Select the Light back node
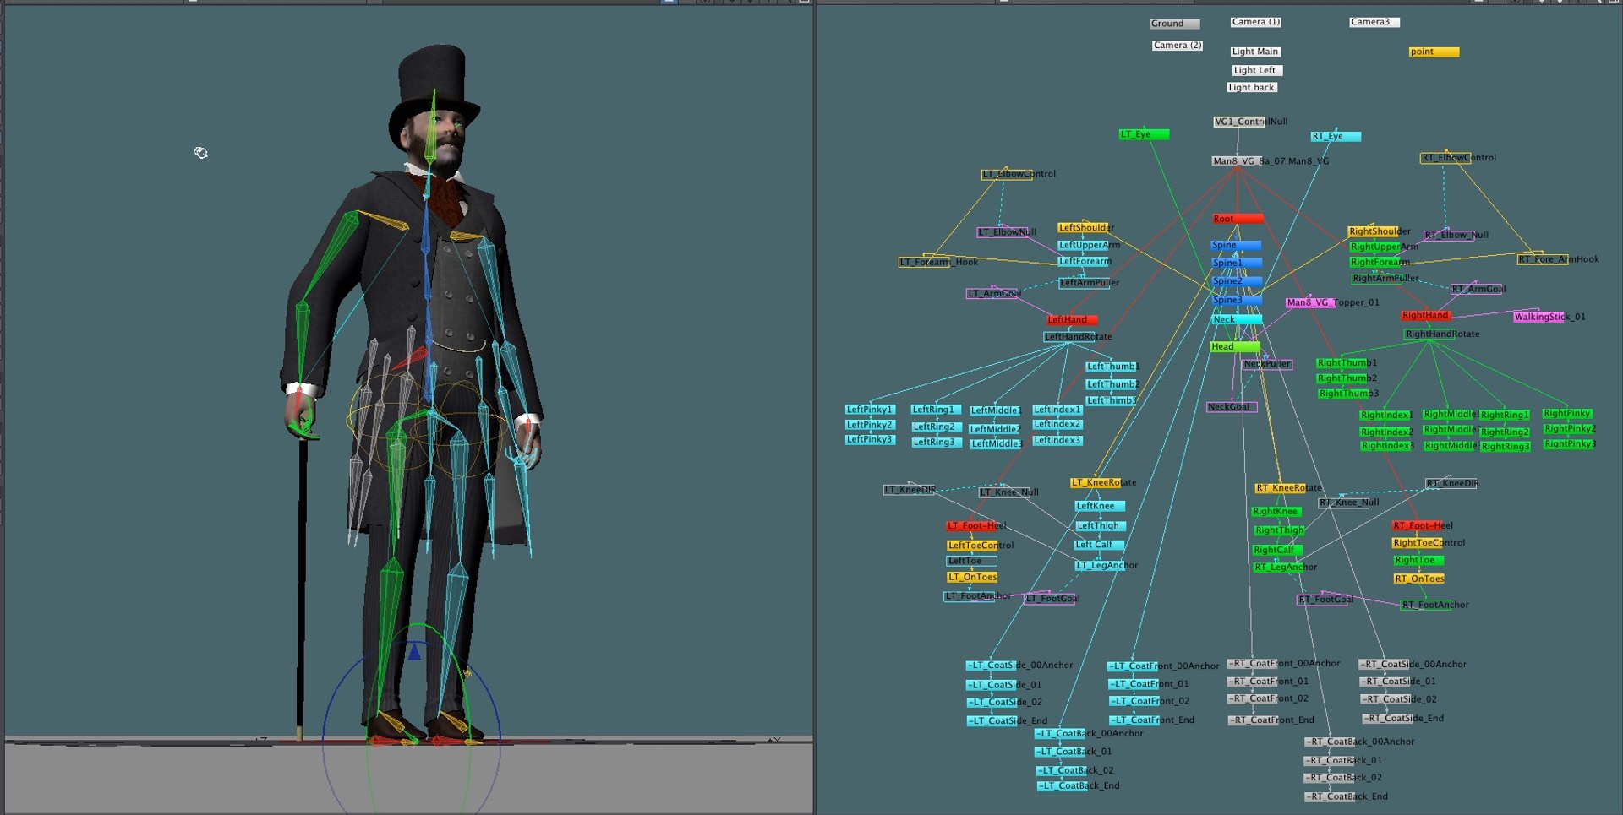Image resolution: width=1623 pixels, height=815 pixels. tap(1252, 87)
